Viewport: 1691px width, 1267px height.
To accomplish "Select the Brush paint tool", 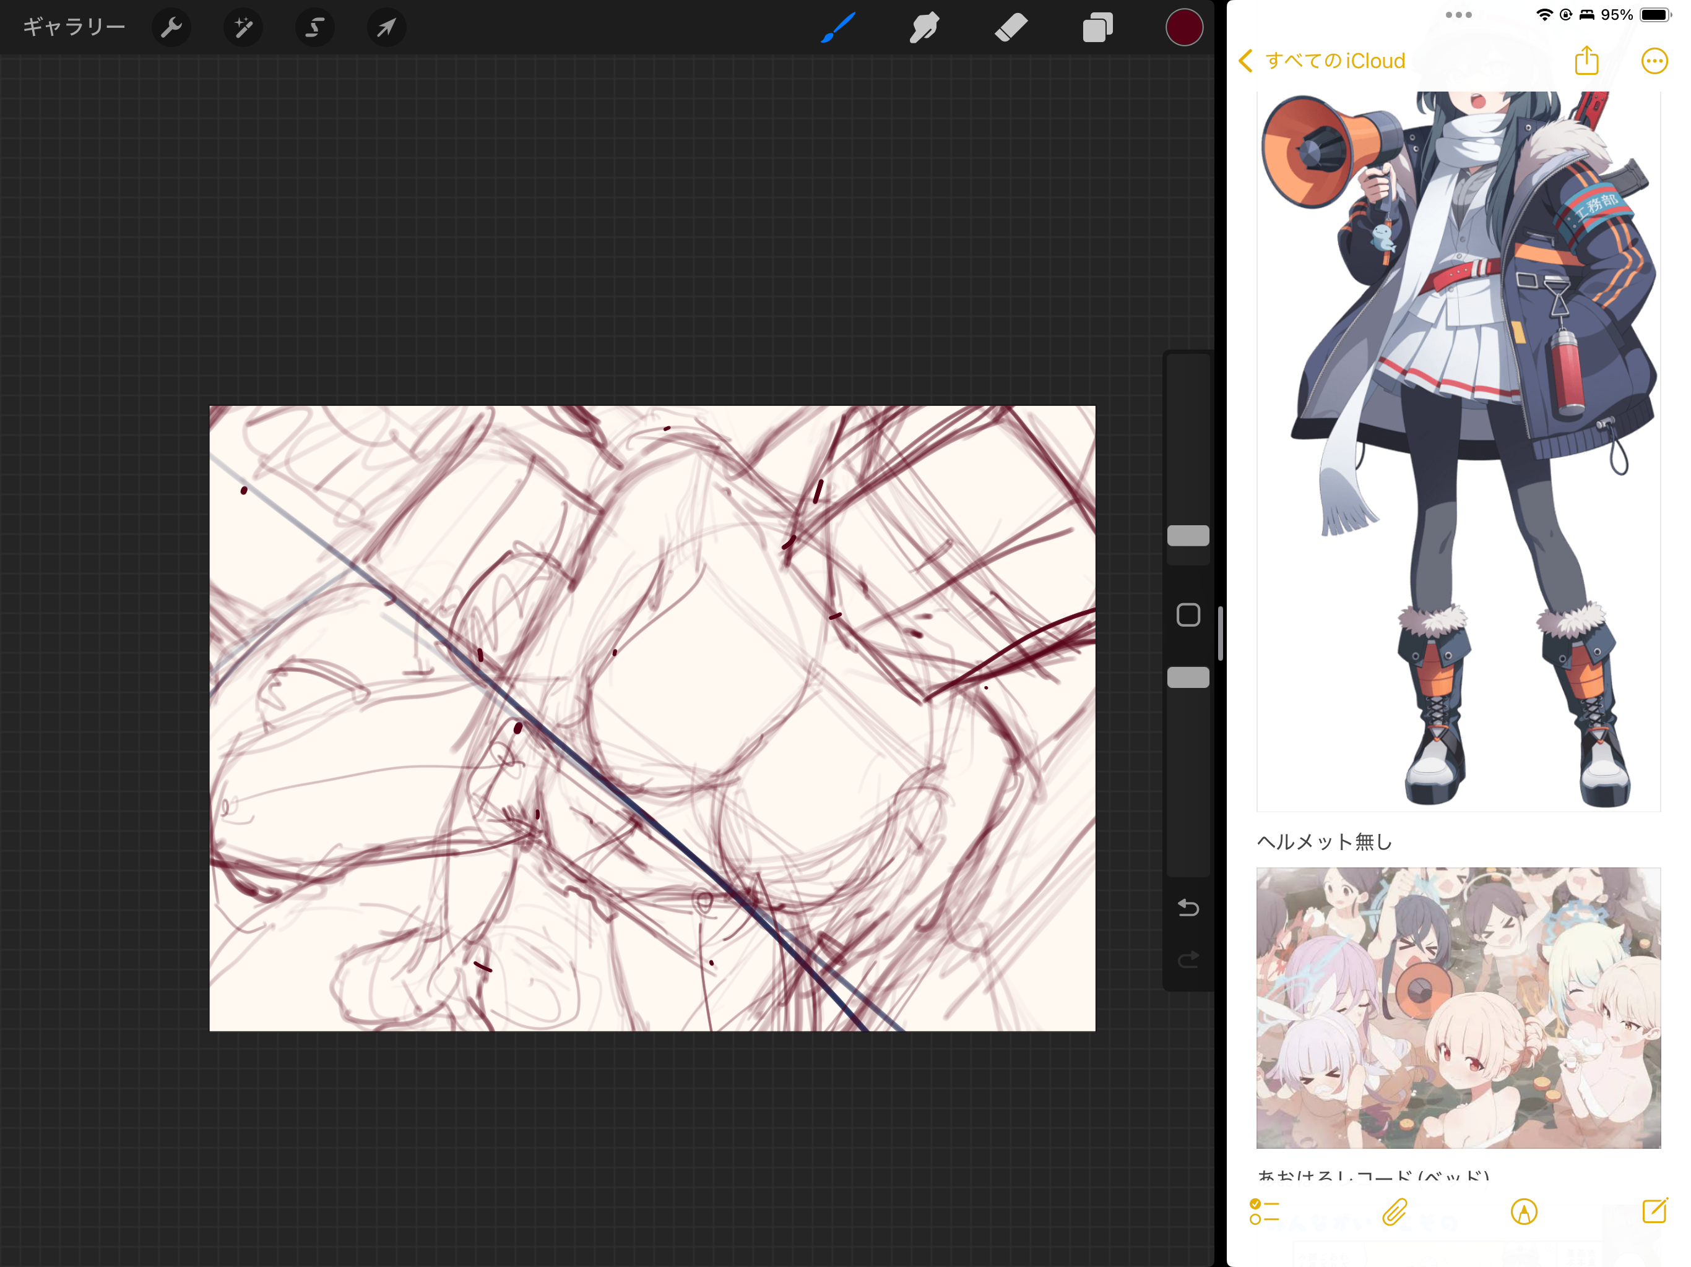I will [x=839, y=28].
